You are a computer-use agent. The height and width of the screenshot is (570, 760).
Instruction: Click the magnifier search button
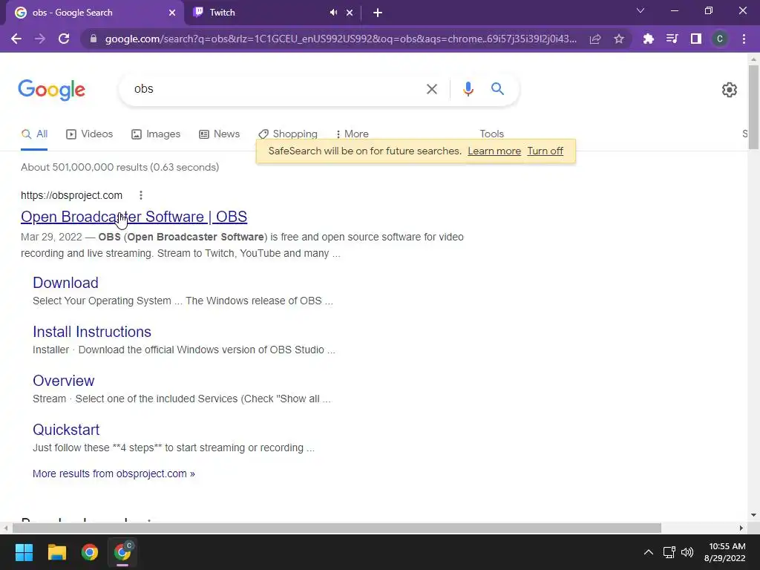click(497, 89)
